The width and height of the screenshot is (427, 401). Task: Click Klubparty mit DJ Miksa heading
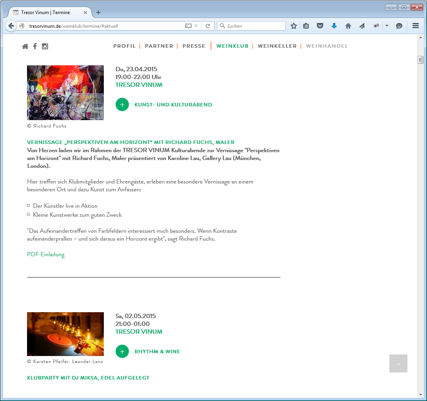[88, 378]
